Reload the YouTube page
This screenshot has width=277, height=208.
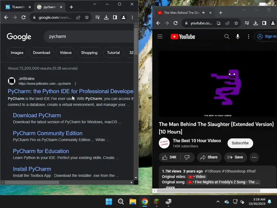coord(175,23)
